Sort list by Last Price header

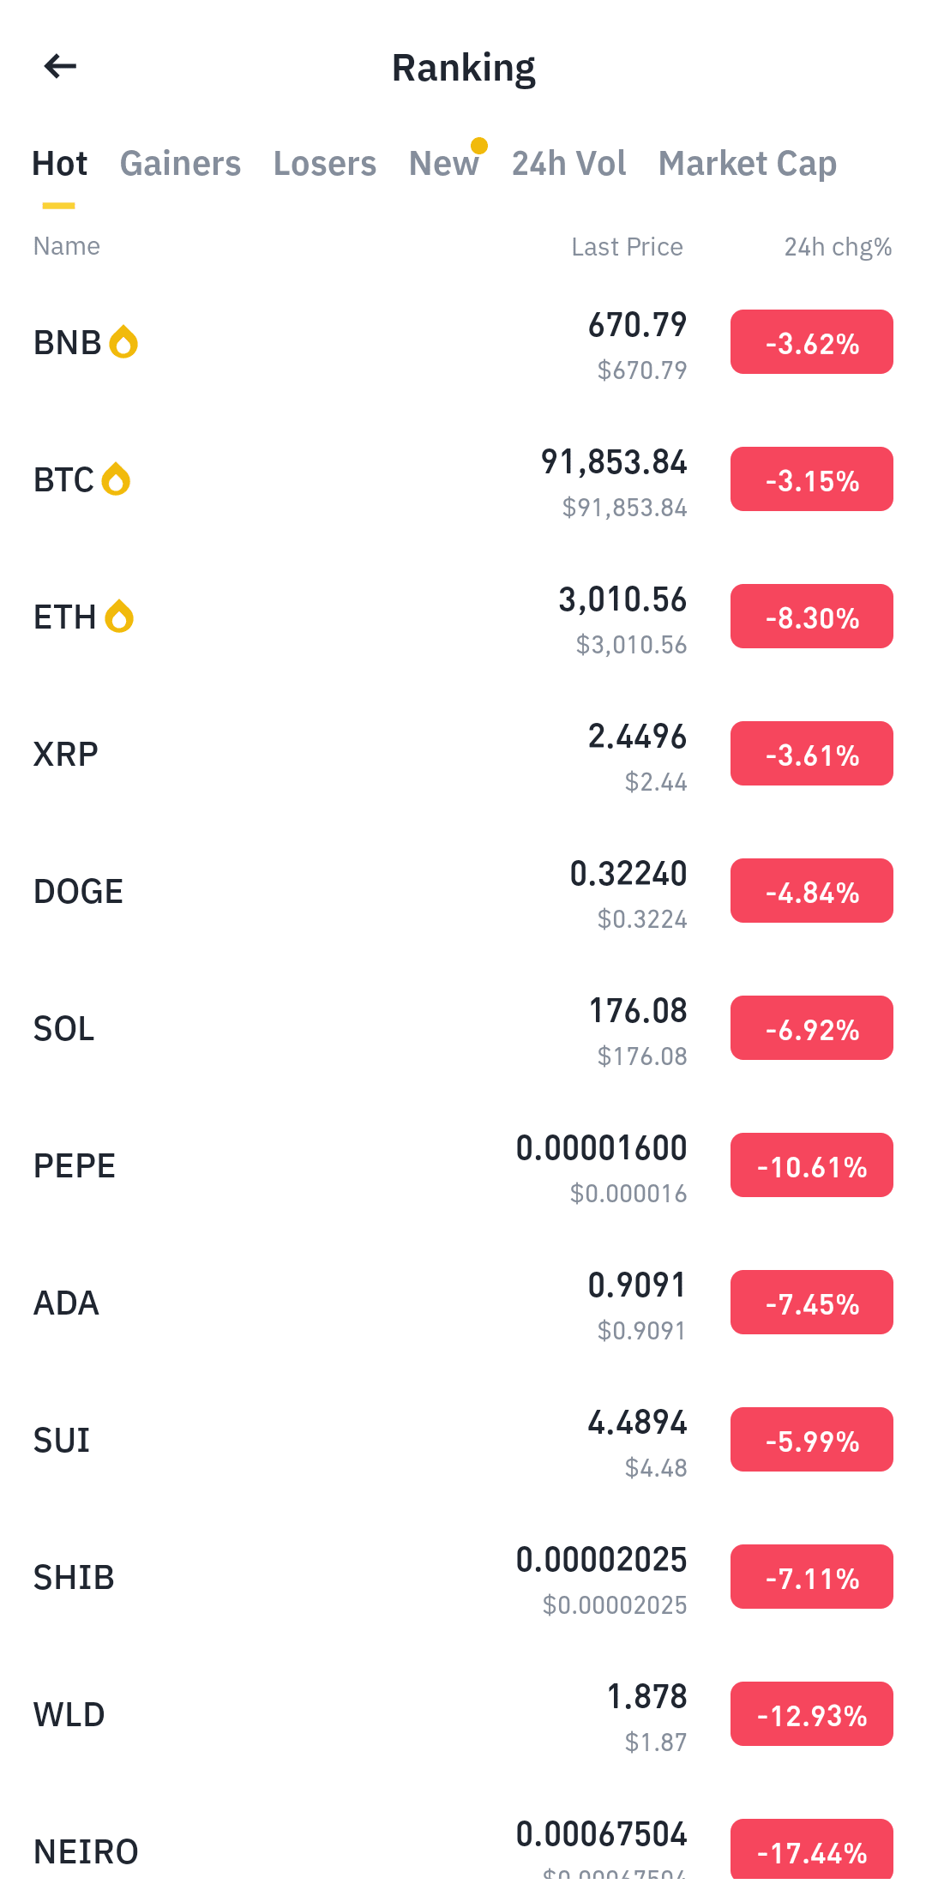point(628,247)
